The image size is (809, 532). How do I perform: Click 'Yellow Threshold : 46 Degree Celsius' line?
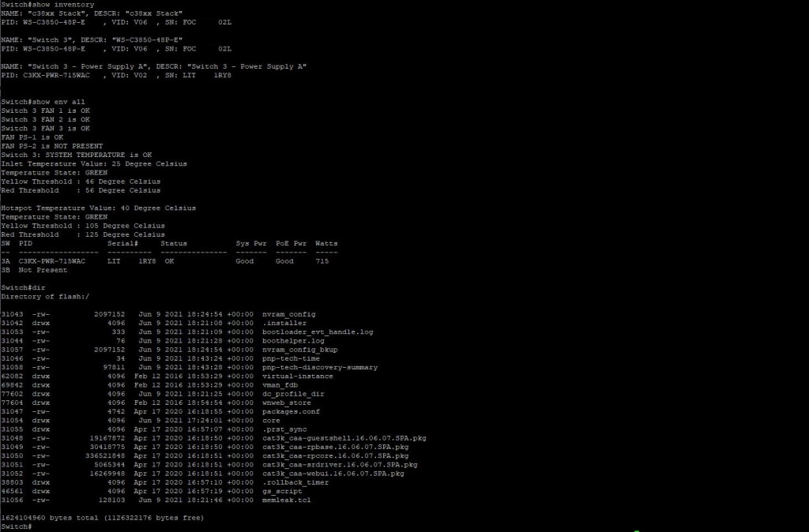(81, 182)
